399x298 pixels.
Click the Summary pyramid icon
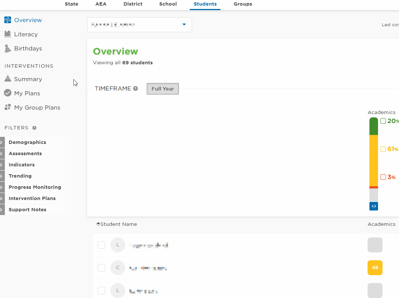click(7, 79)
